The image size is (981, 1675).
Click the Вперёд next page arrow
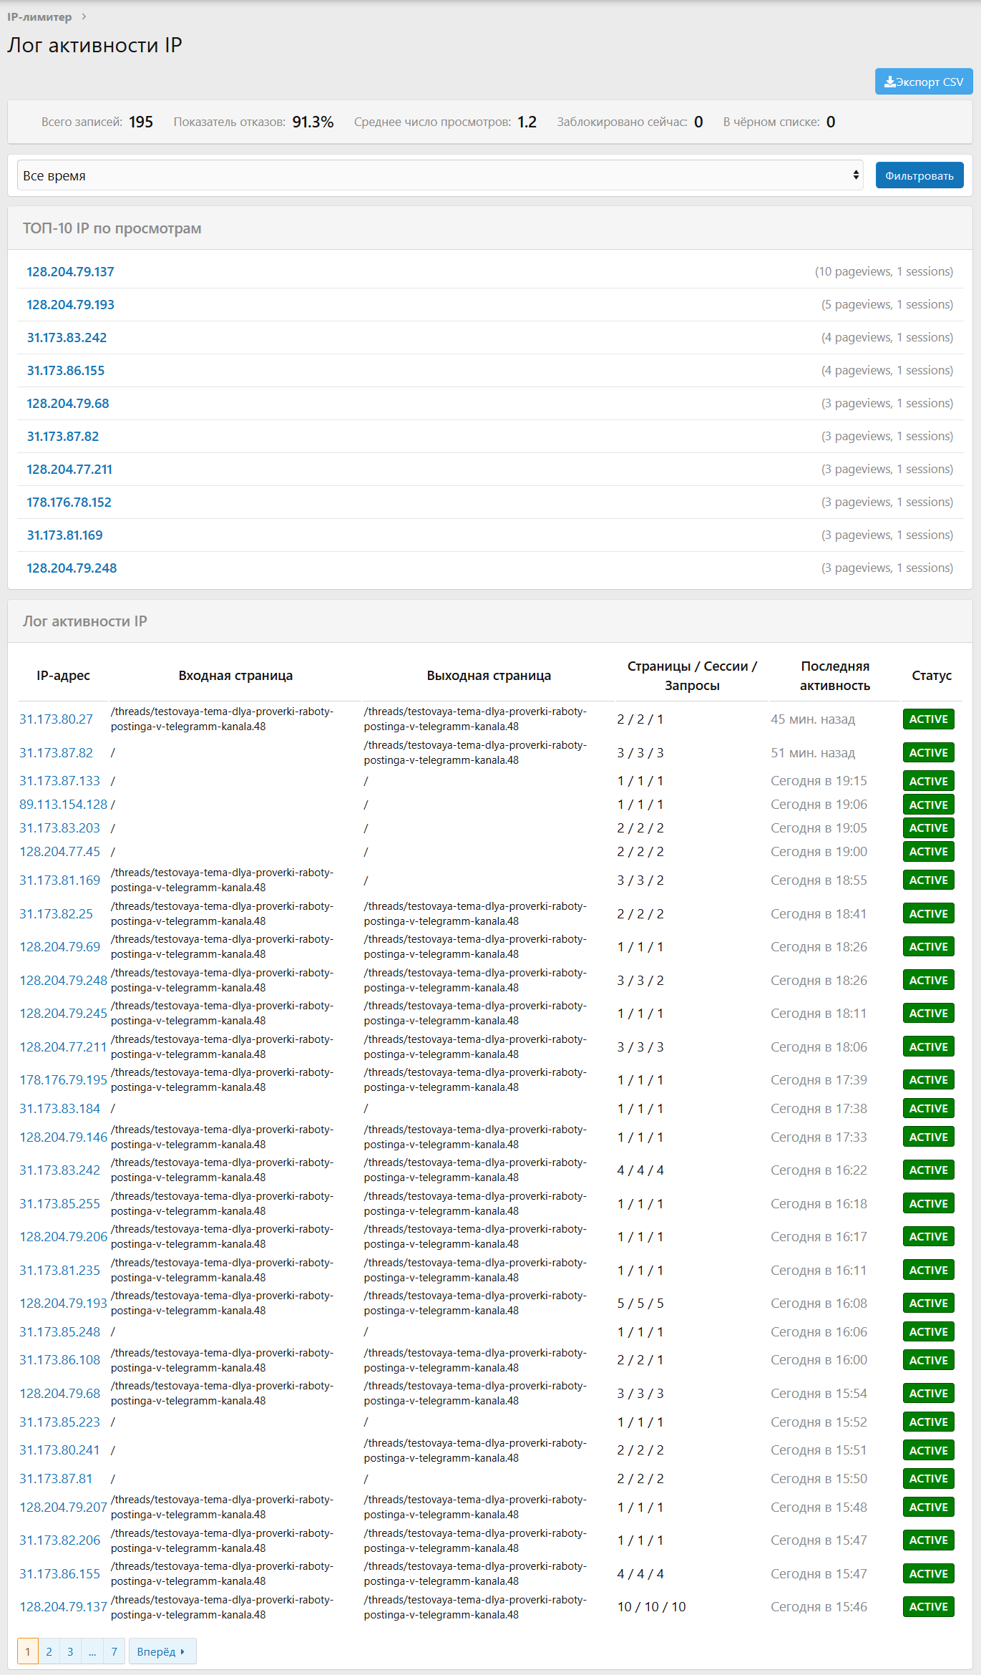[162, 1651]
